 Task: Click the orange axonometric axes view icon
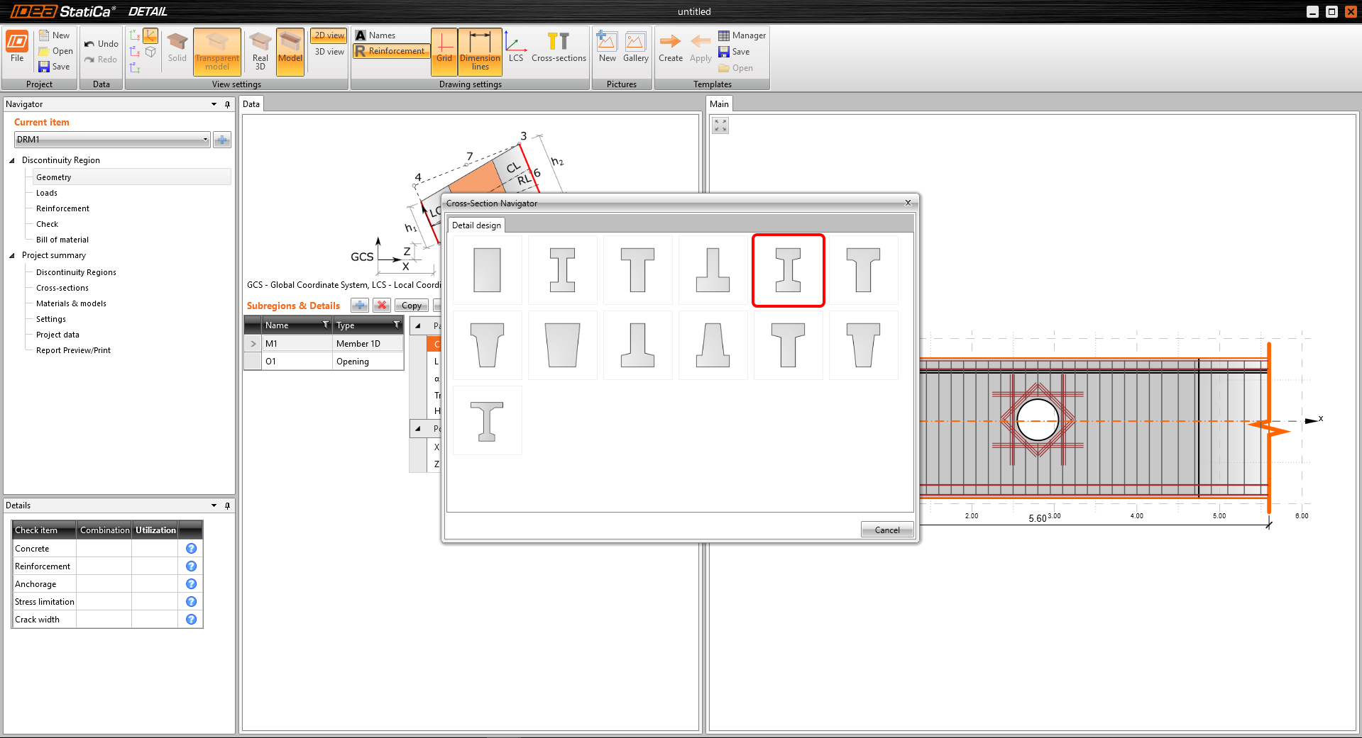pyautogui.click(x=150, y=35)
